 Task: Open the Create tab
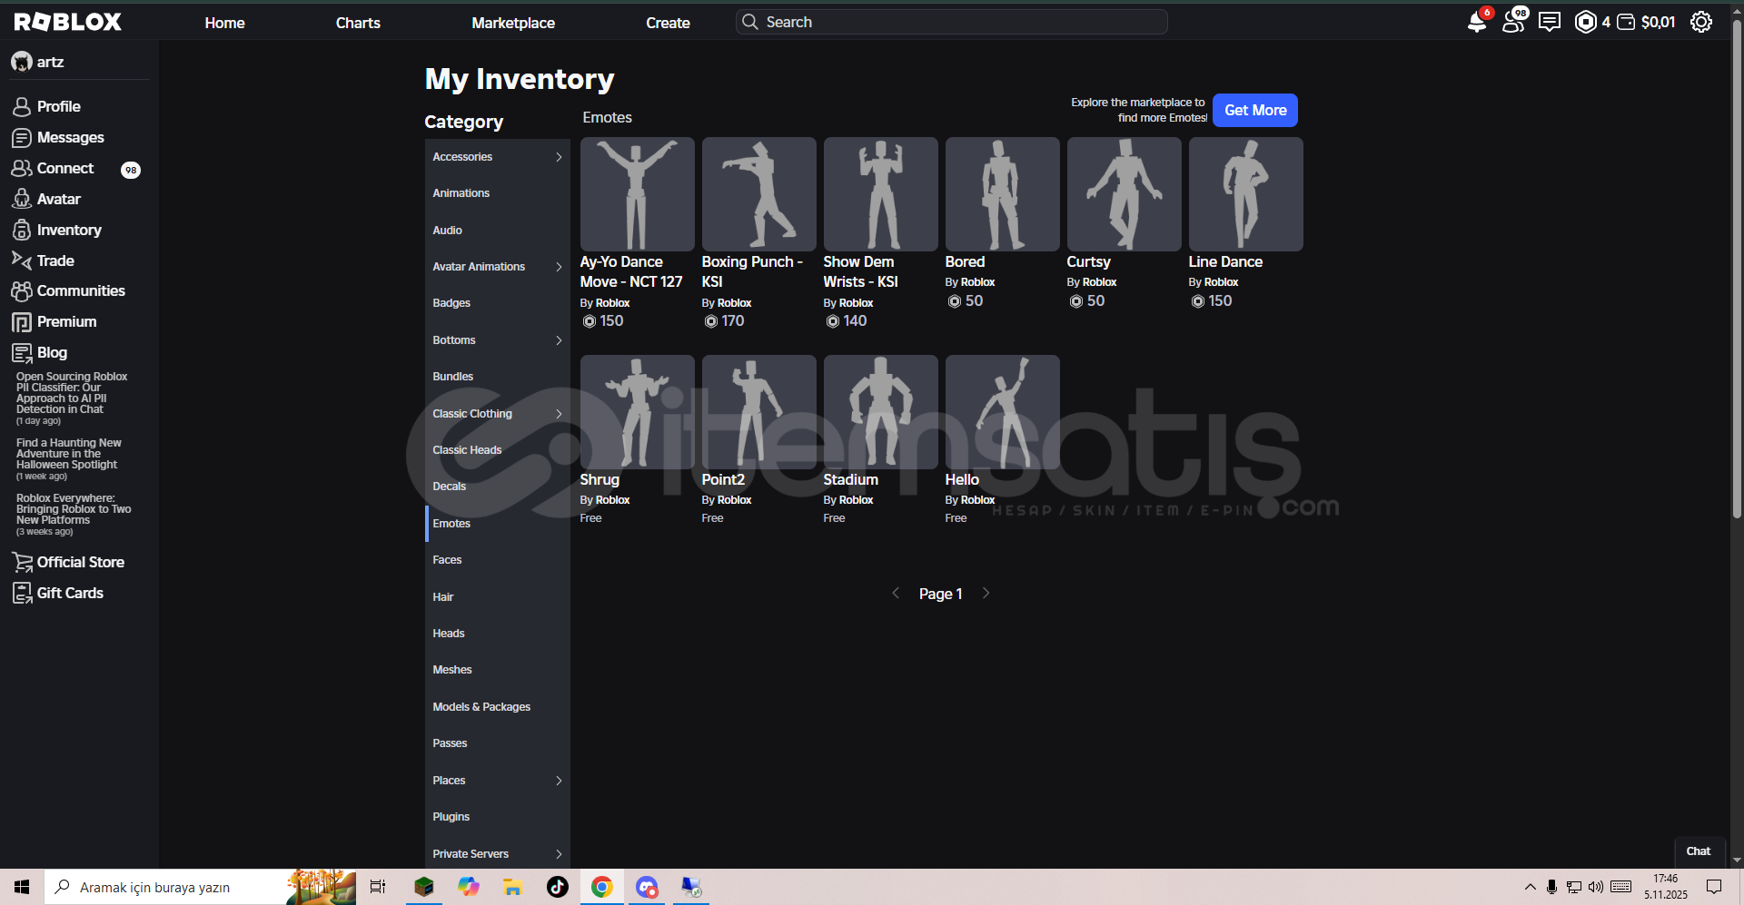pos(668,23)
